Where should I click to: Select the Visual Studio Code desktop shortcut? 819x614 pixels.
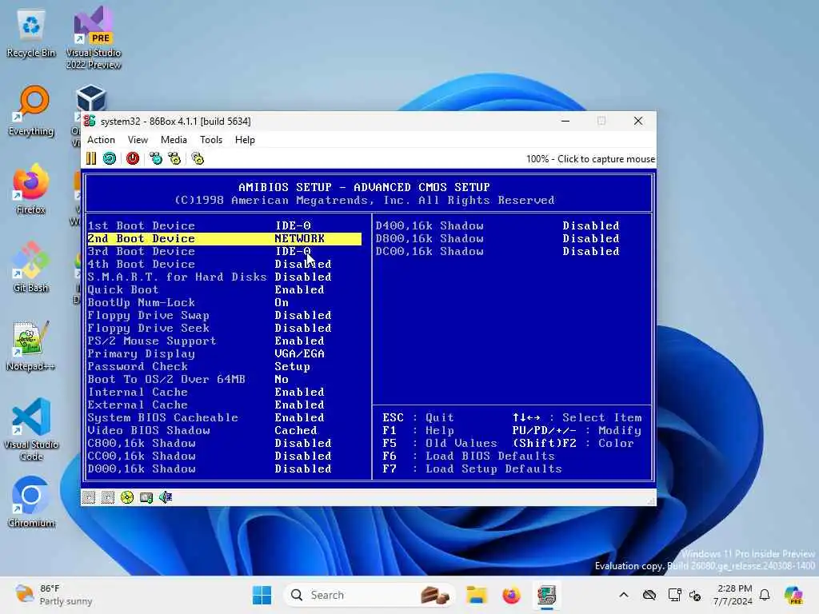coord(31,429)
